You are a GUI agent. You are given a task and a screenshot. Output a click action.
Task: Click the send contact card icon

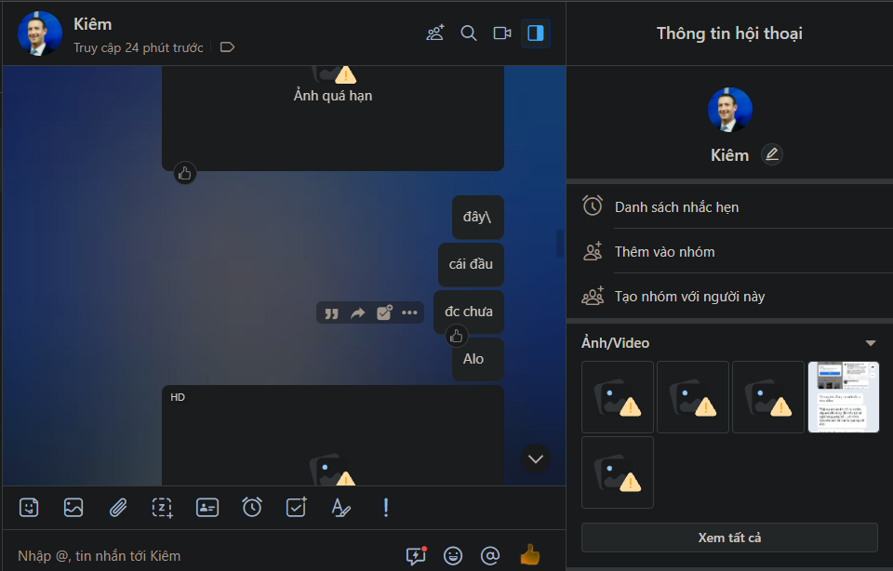pyautogui.click(x=207, y=508)
